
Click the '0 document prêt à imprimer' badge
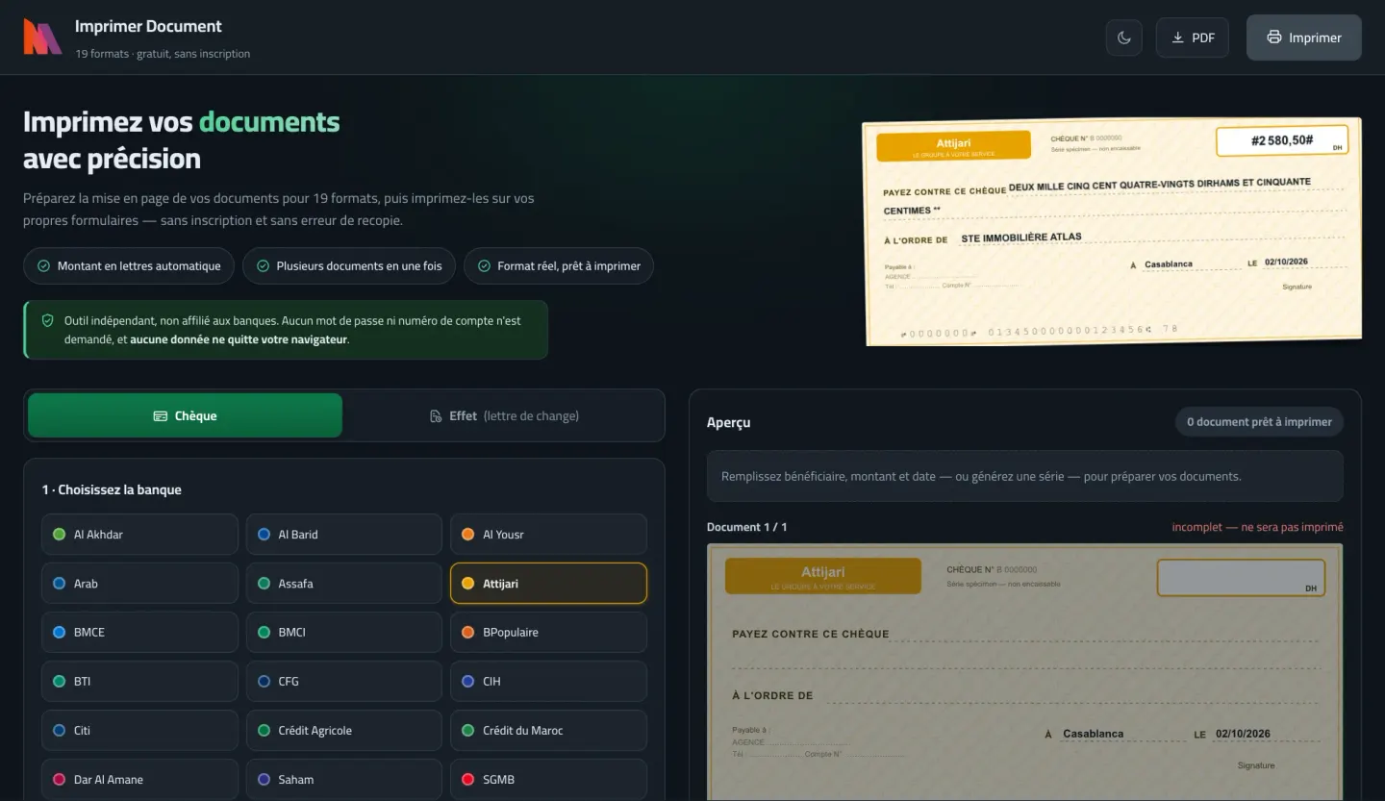point(1259,421)
